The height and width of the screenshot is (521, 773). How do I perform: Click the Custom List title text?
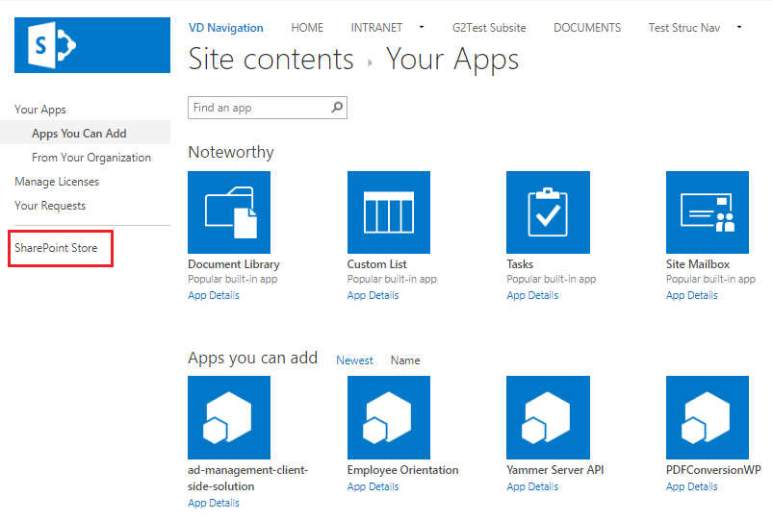point(377,264)
